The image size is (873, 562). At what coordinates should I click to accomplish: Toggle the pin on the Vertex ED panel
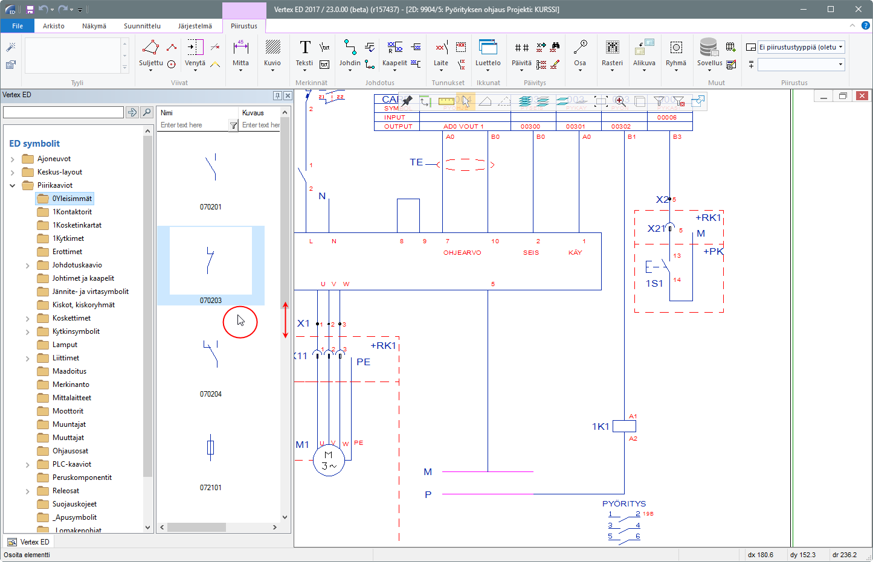tap(277, 95)
